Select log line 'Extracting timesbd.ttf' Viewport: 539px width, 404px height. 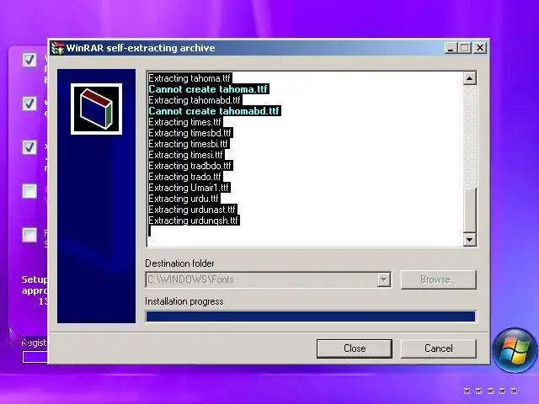(190, 133)
